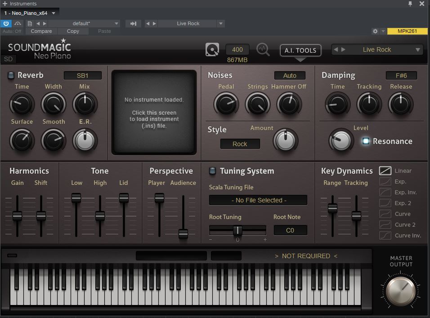Screen dimensions: 430x318
Task: Load next host preset using right arrow
Action: (x=45, y=23)
